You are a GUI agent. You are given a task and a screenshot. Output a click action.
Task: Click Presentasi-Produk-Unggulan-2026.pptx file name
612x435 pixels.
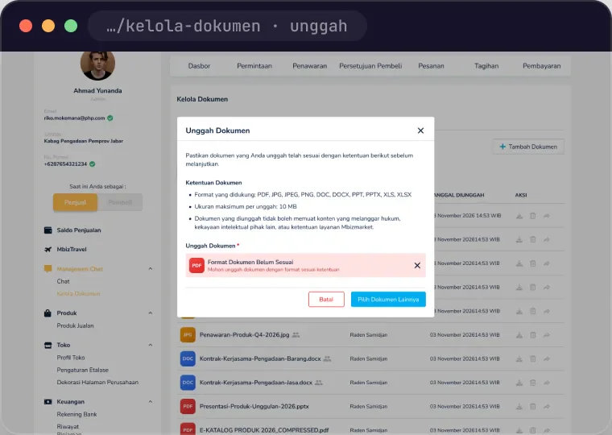254,407
